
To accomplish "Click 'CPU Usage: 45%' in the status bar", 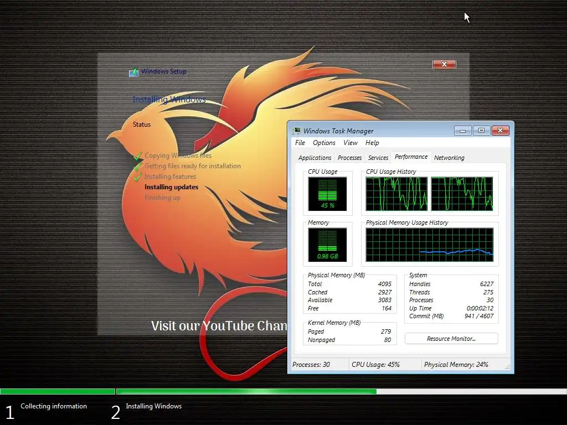I will coord(376,365).
